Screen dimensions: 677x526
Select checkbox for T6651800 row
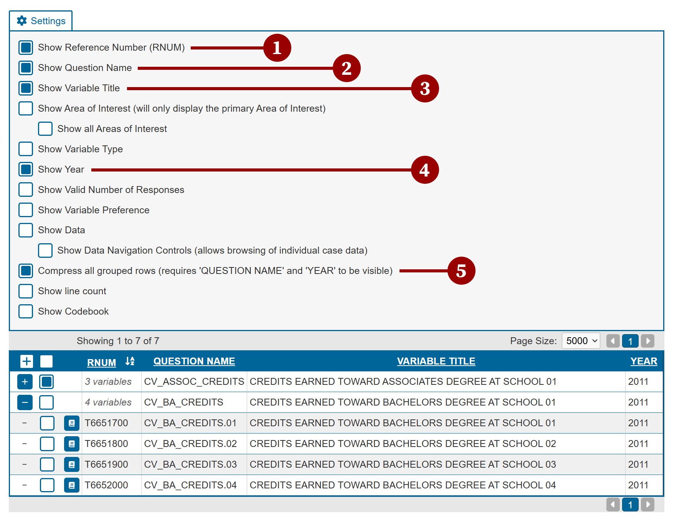coord(47,444)
